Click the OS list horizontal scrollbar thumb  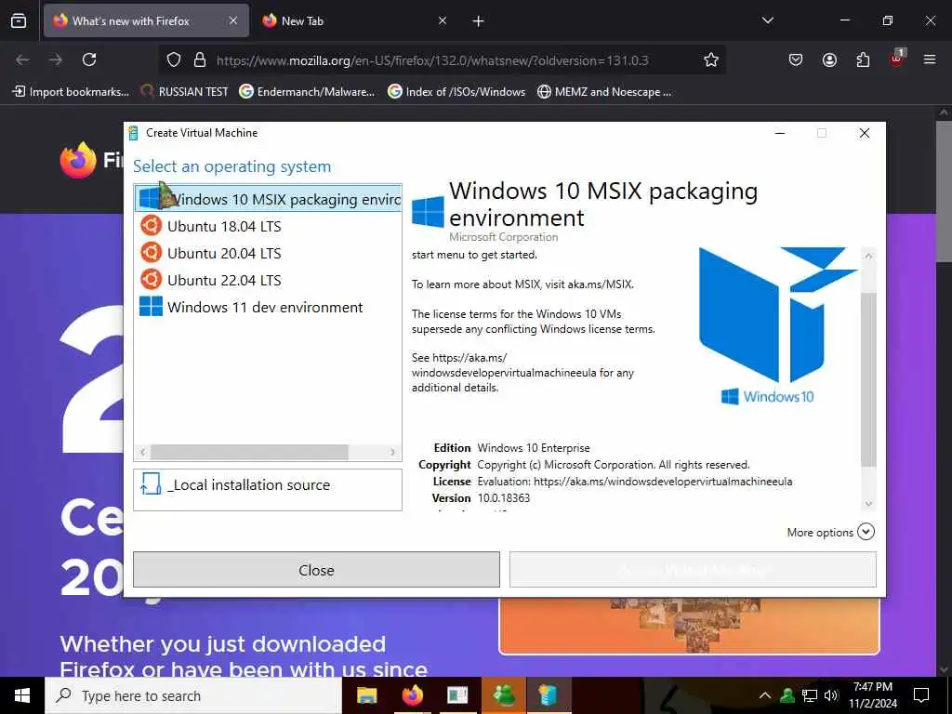tap(249, 452)
